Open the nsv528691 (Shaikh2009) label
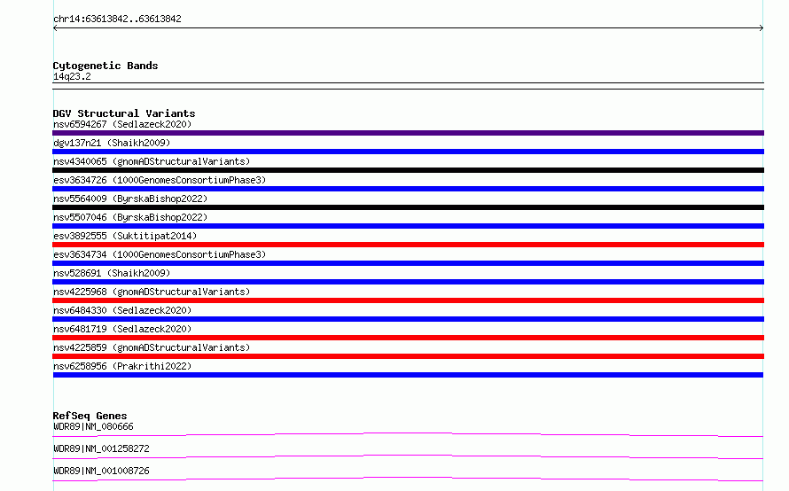Screen dimensions: 789x491 (112, 273)
